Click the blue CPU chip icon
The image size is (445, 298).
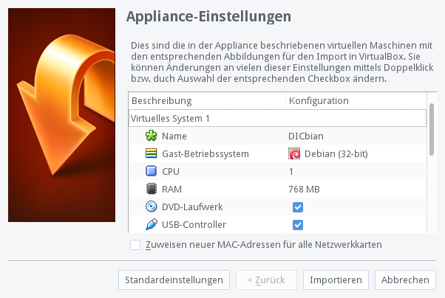pos(152,171)
